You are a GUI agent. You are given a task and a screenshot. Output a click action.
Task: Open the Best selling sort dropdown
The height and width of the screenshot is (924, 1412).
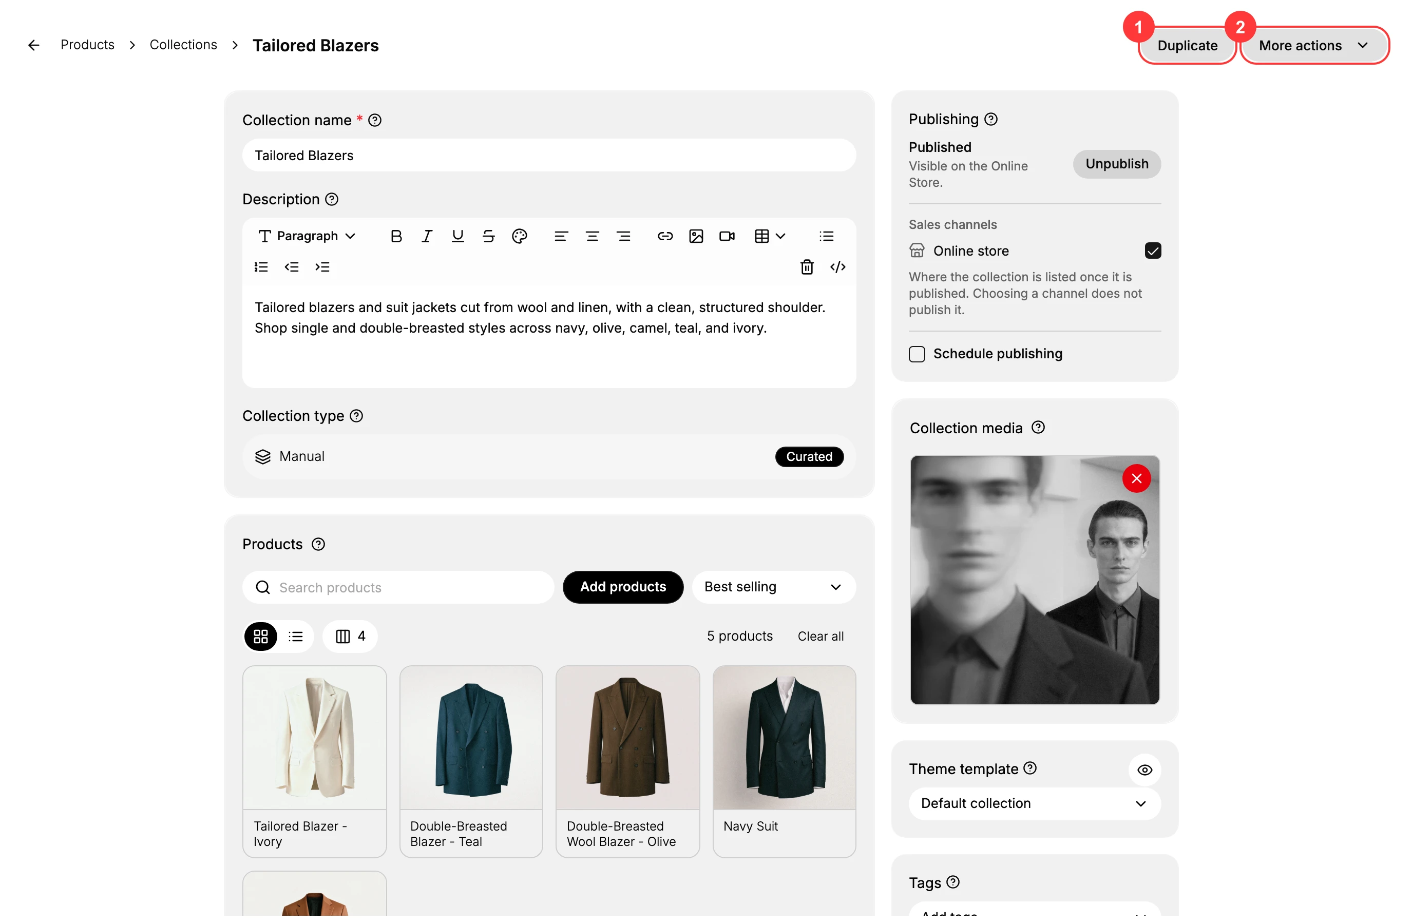(774, 587)
